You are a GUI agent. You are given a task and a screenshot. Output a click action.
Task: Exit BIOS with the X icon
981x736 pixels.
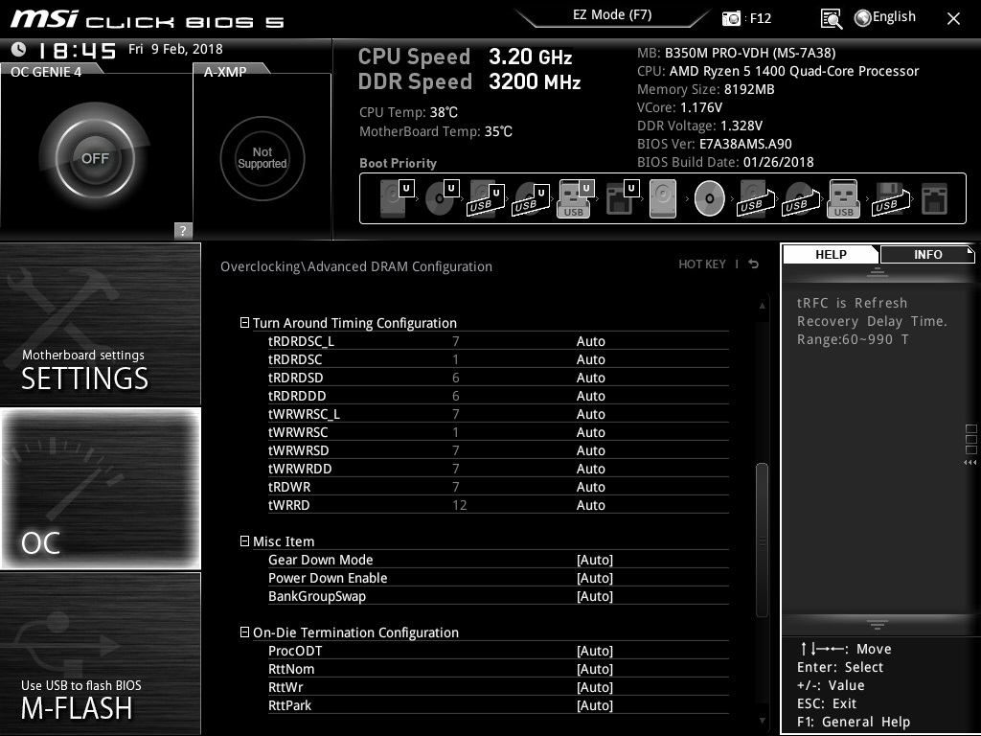pyautogui.click(x=953, y=19)
